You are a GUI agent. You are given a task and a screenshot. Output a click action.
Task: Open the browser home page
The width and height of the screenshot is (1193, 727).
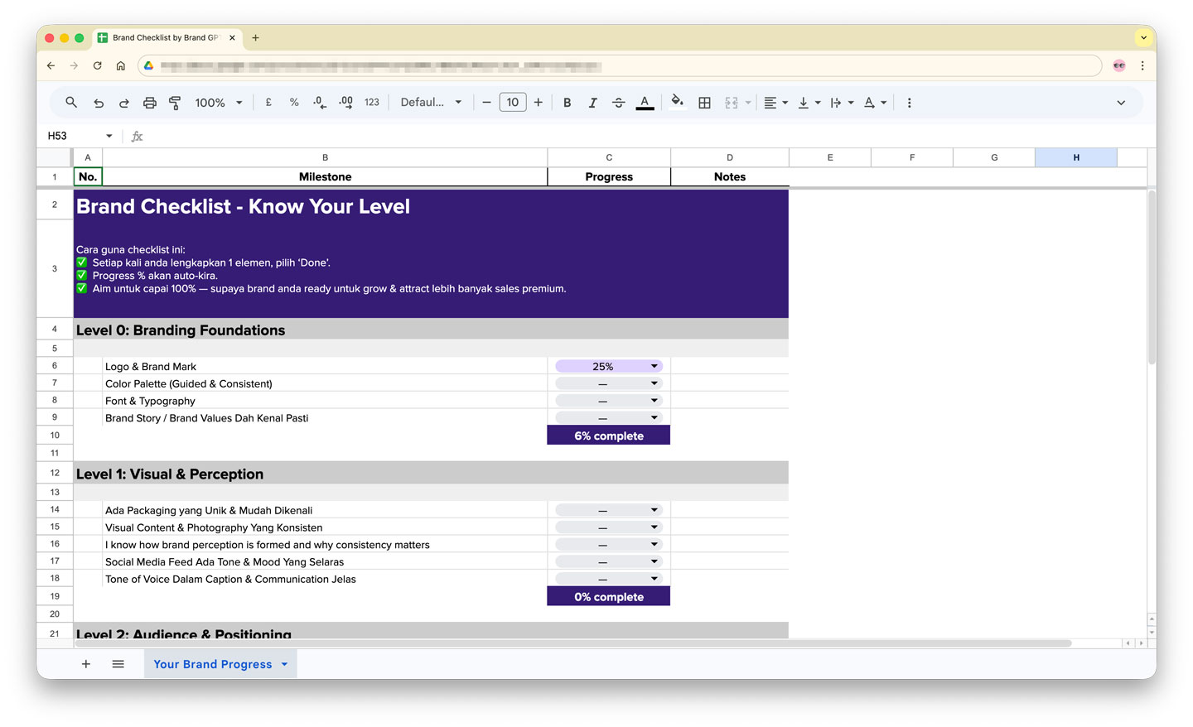(x=121, y=65)
